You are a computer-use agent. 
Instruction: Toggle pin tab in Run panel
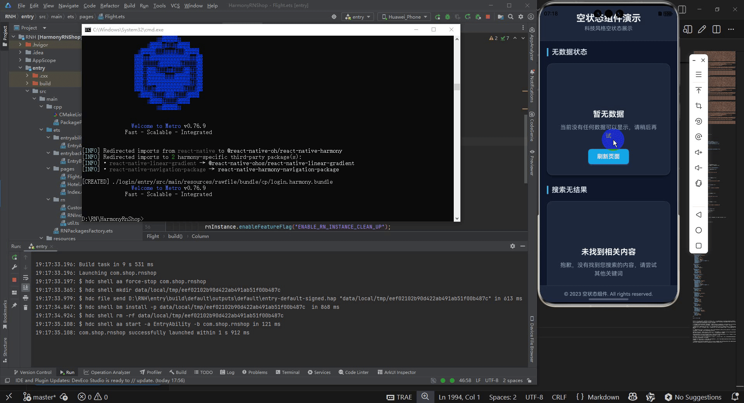[x=14, y=305]
